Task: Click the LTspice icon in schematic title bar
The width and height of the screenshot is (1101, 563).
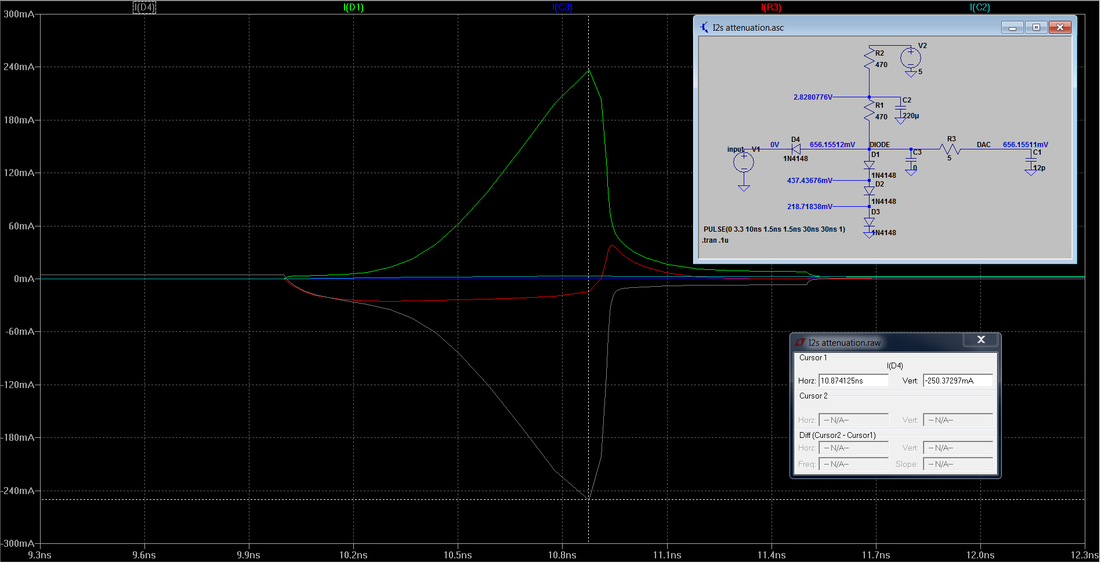Action: click(x=704, y=27)
